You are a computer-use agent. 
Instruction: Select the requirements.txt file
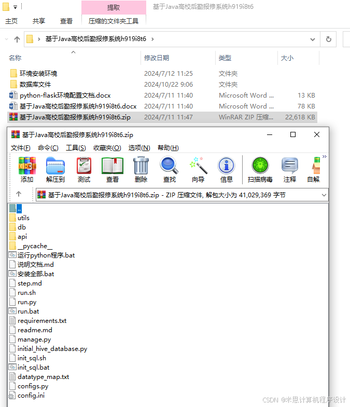point(37,321)
